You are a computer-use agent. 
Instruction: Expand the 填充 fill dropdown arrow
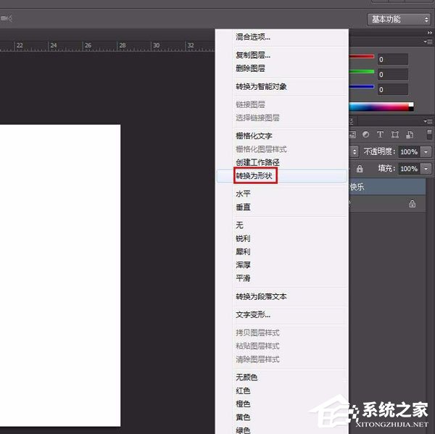pos(426,169)
